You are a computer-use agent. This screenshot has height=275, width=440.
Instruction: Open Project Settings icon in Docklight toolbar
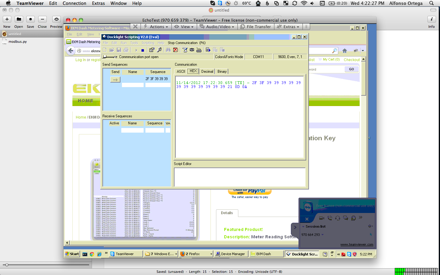152,50
